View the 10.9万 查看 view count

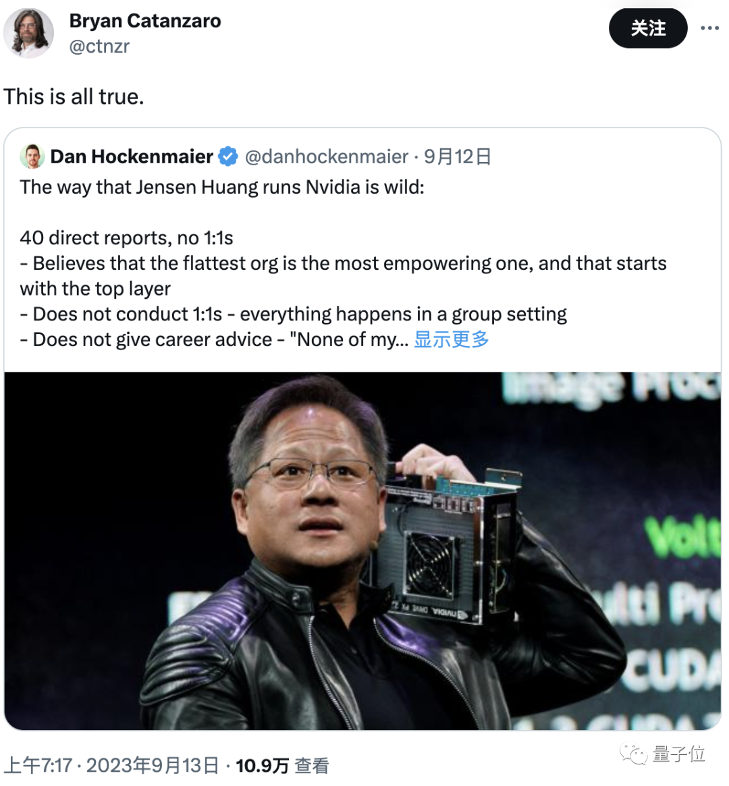tap(282, 766)
